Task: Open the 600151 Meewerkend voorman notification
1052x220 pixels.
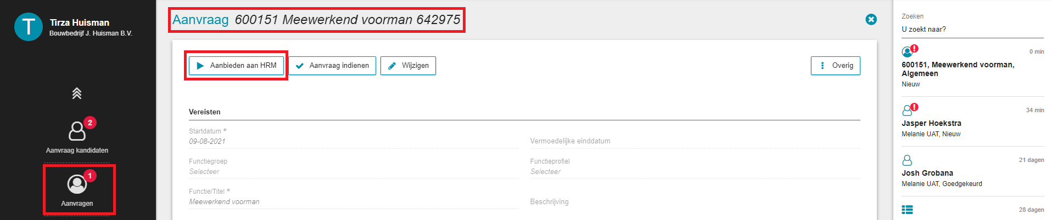Action: [x=972, y=67]
